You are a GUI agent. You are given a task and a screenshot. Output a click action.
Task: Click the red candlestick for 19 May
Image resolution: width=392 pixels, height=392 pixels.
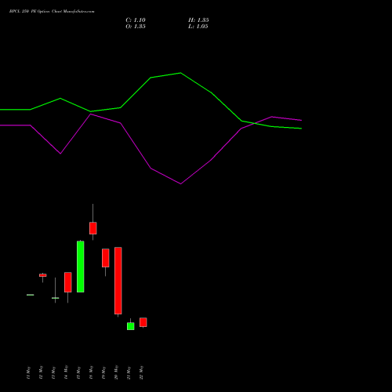tap(106, 258)
